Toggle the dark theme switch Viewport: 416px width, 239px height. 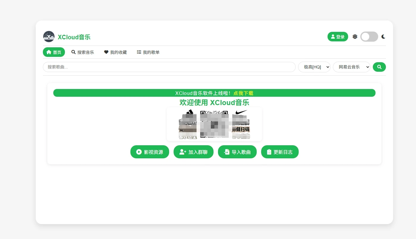pyautogui.click(x=369, y=37)
